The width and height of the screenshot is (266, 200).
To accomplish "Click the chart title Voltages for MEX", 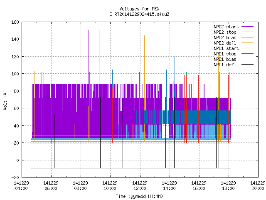I will pyautogui.click(x=140, y=9).
